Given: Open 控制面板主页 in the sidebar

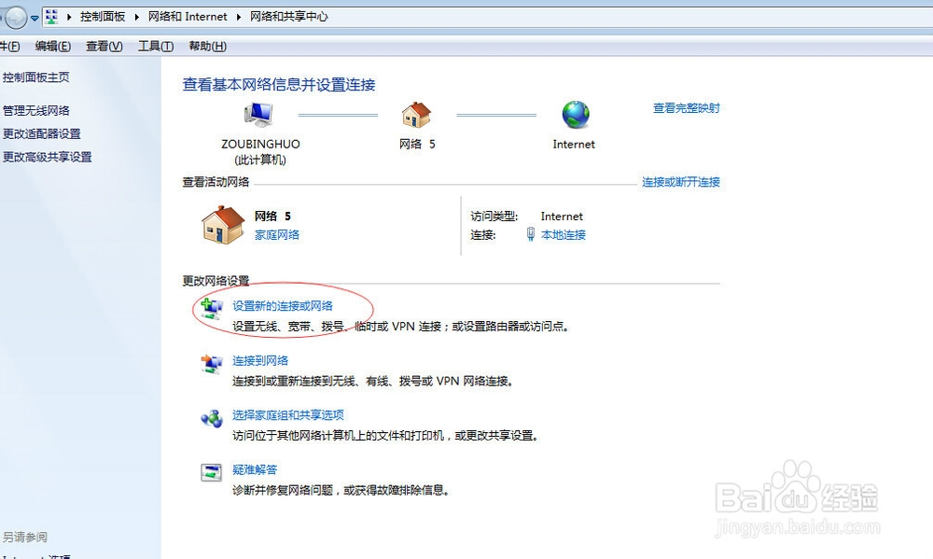Looking at the screenshot, I should (35, 77).
